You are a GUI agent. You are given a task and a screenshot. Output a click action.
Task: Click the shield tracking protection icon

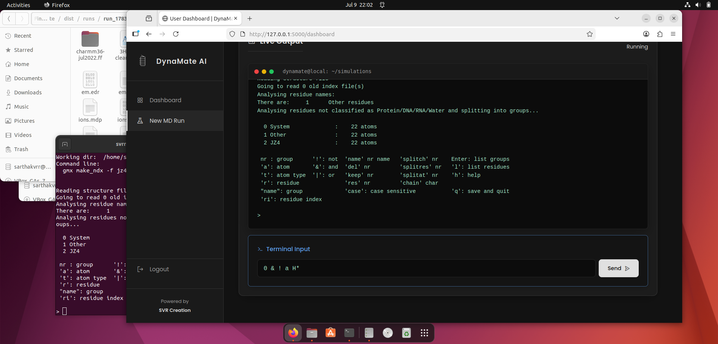(232, 34)
